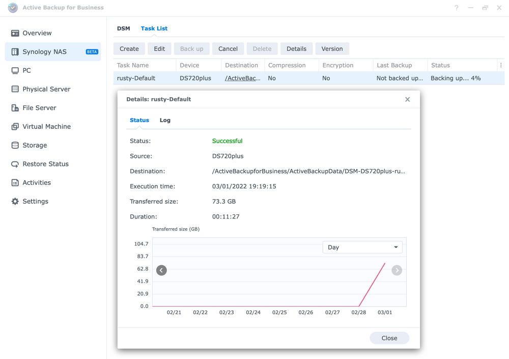Select the Synology NAS sidebar icon
509x359 pixels.
coord(15,52)
